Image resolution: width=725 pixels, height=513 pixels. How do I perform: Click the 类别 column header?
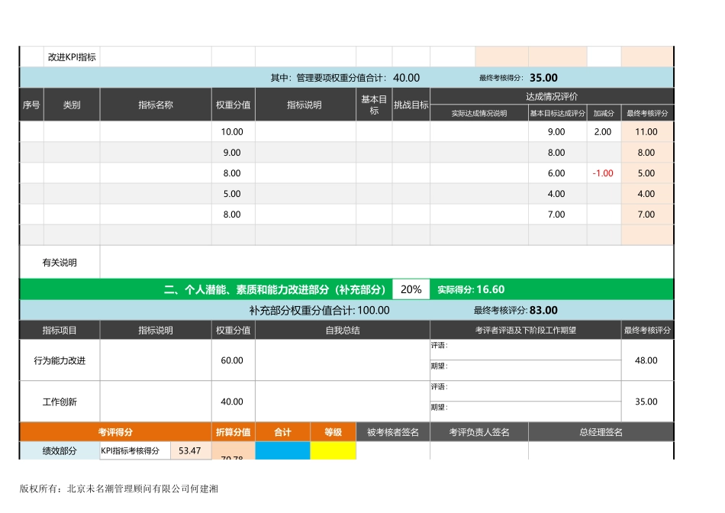tap(72, 105)
